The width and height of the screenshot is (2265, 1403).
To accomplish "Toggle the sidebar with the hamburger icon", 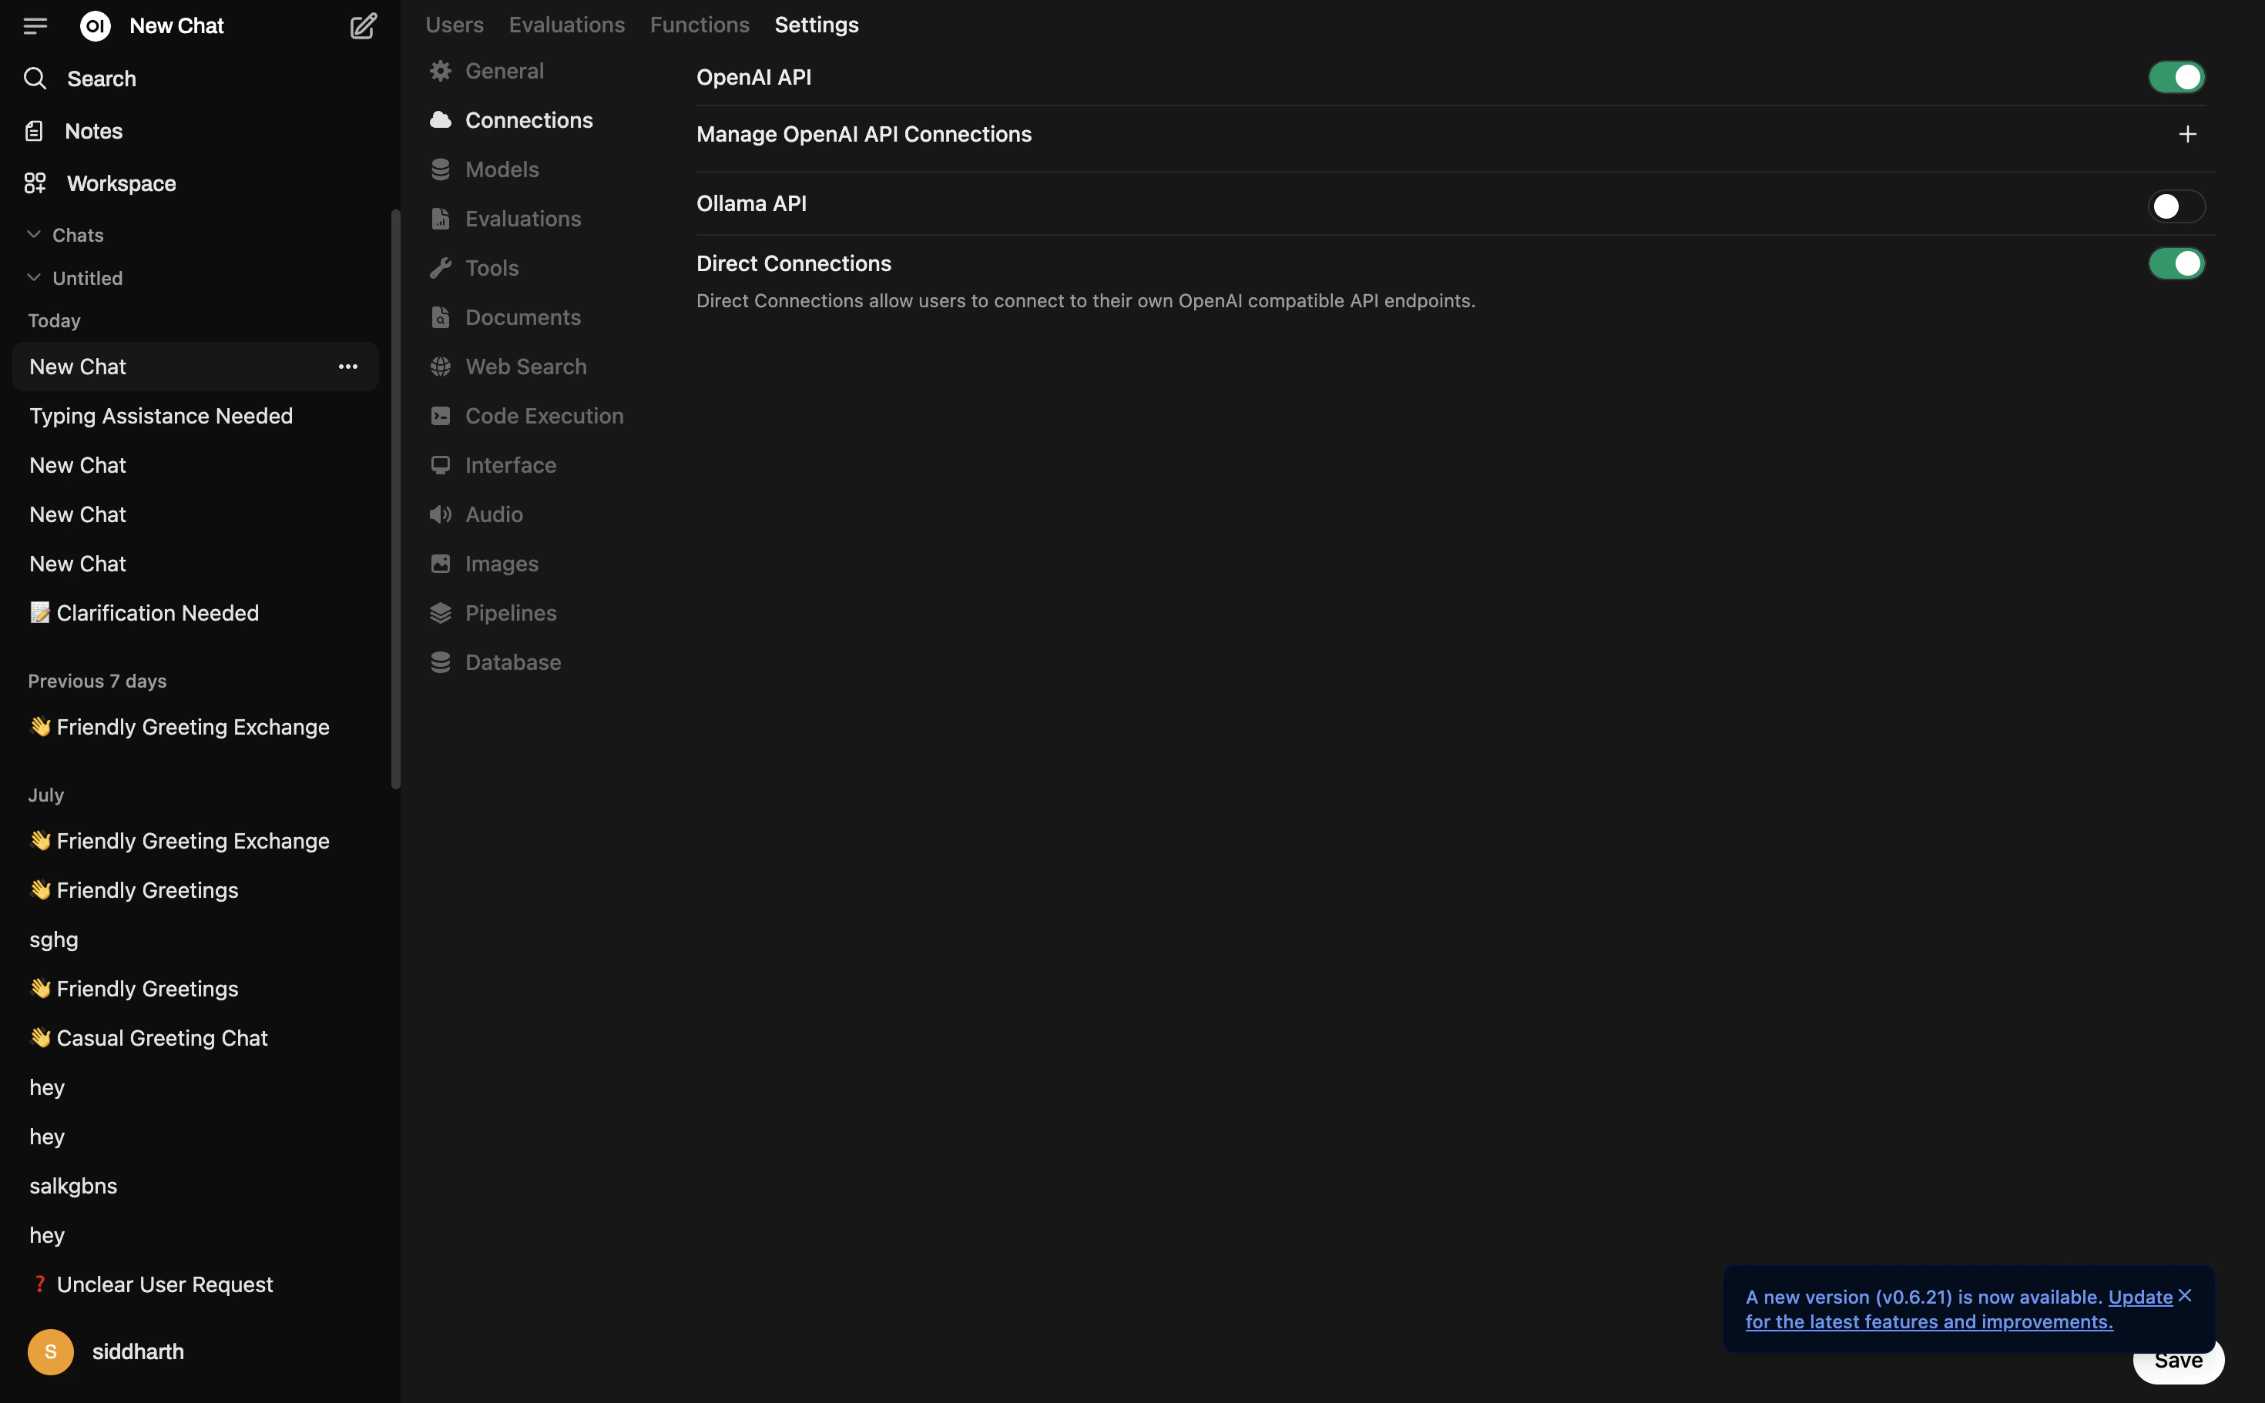I will pyautogui.click(x=35, y=26).
